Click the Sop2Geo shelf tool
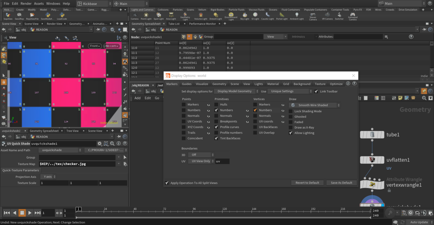 click(x=9, y=16)
